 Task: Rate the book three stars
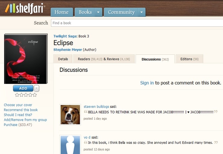[26, 95]
